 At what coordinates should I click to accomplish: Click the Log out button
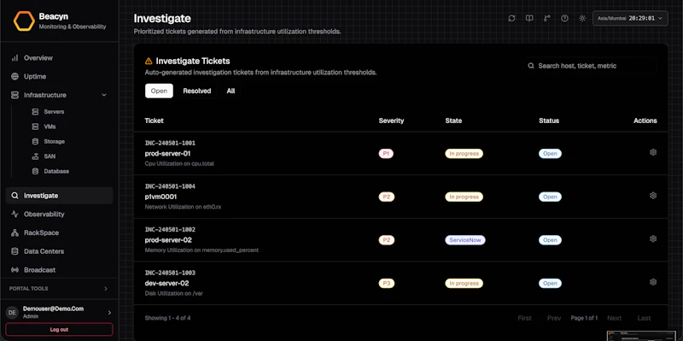click(59, 330)
